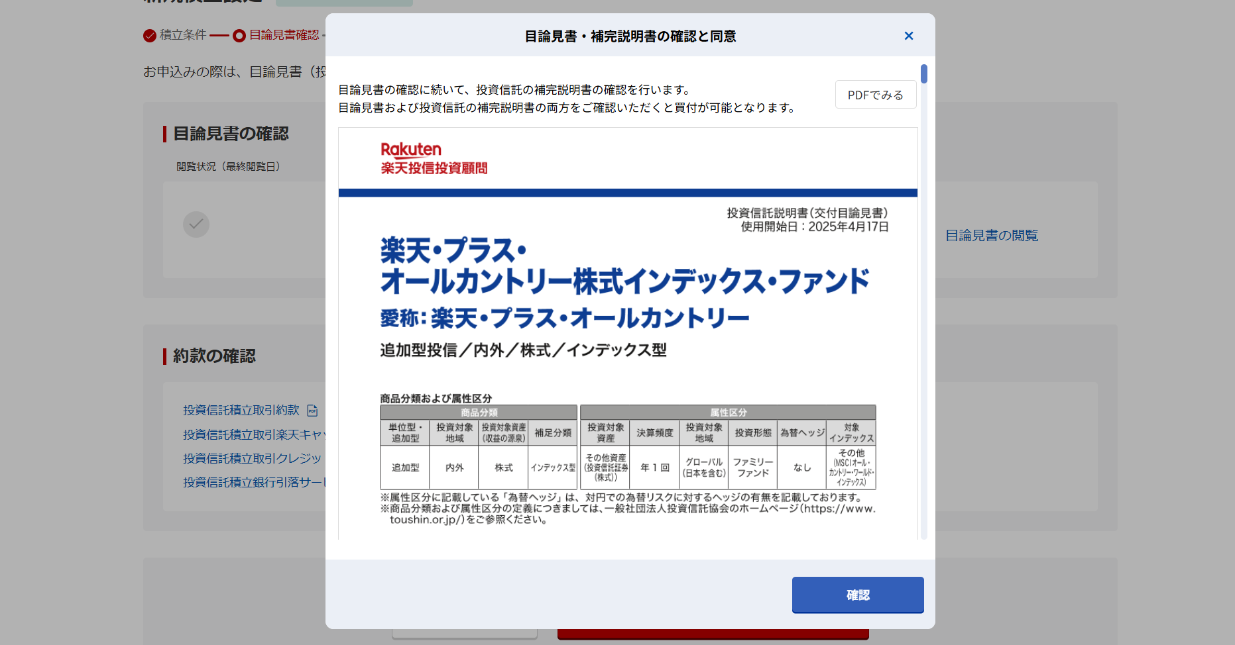Image resolution: width=1235 pixels, height=645 pixels.
Task: Click the blue 確認 button
Action: point(858,595)
